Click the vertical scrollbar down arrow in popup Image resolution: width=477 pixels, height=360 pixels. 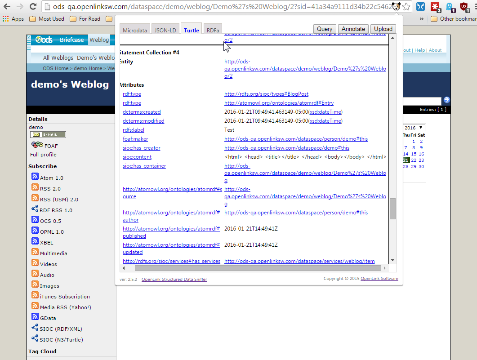pos(392,260)
